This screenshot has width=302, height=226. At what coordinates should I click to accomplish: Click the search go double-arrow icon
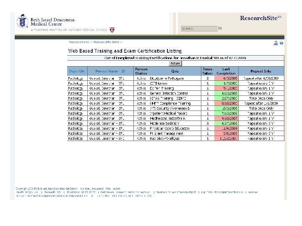(220, 28)
